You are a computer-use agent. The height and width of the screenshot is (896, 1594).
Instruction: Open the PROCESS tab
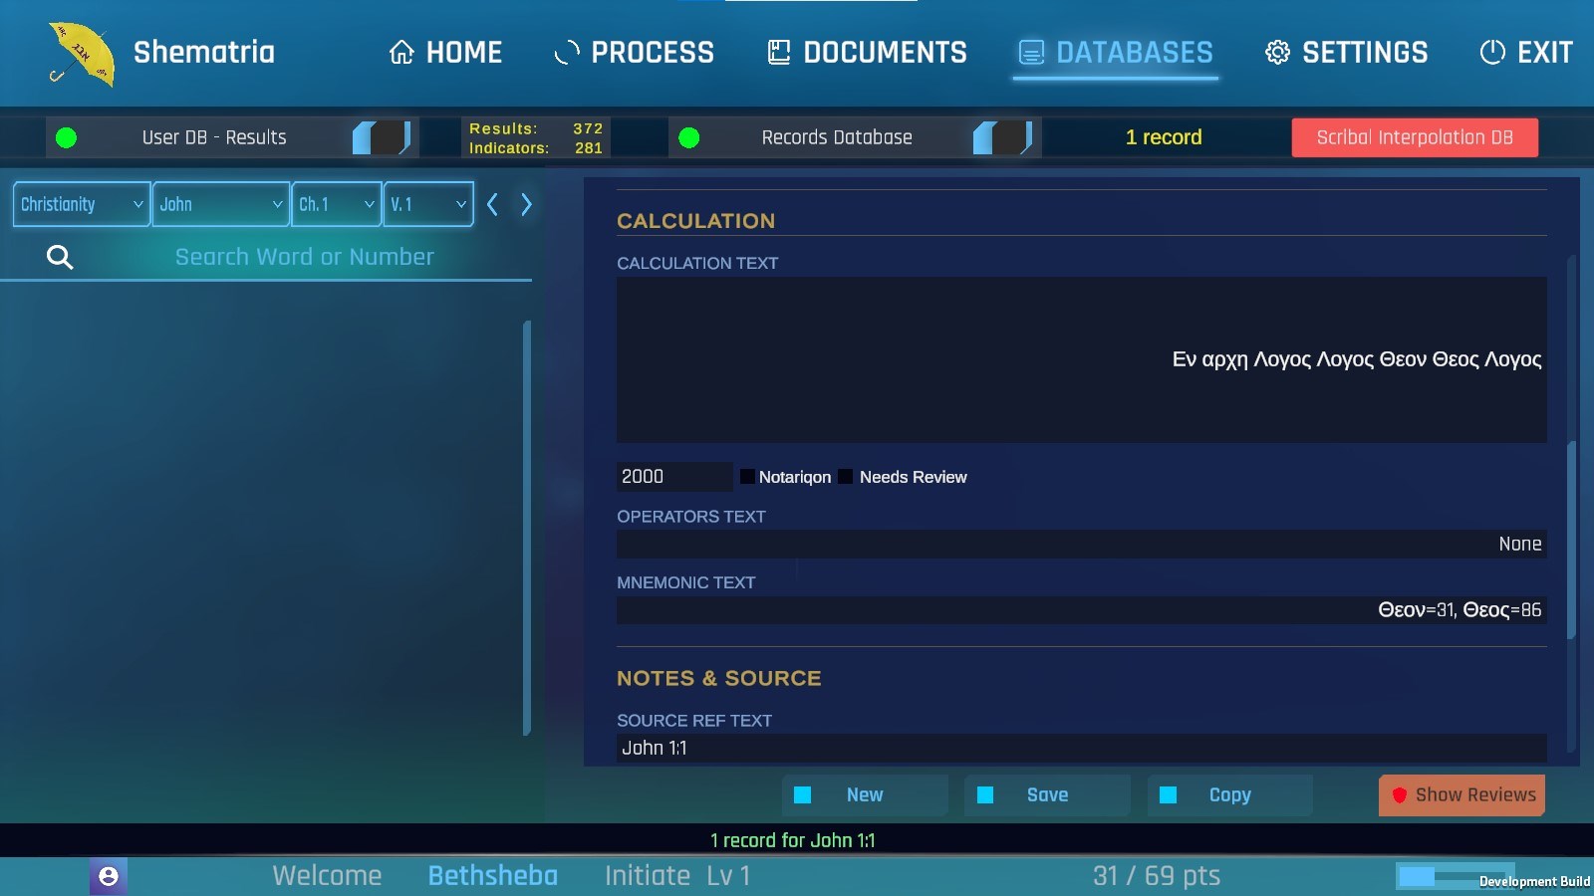click(x=634, y=52)
